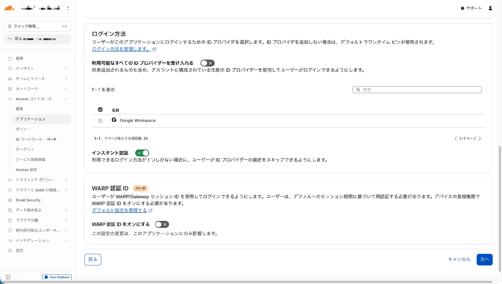This screenshot has width=502, height=284.
Task: Click the user profile icon top right
Action: [x=490, y=8]
